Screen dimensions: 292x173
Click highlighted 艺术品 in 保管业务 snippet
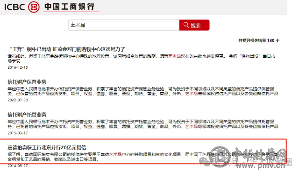pyautogui.click(x=192, y=93)
